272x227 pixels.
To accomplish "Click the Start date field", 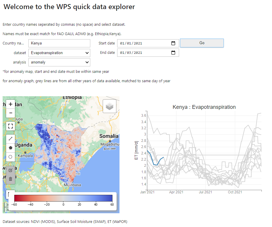I will (143, 43).
